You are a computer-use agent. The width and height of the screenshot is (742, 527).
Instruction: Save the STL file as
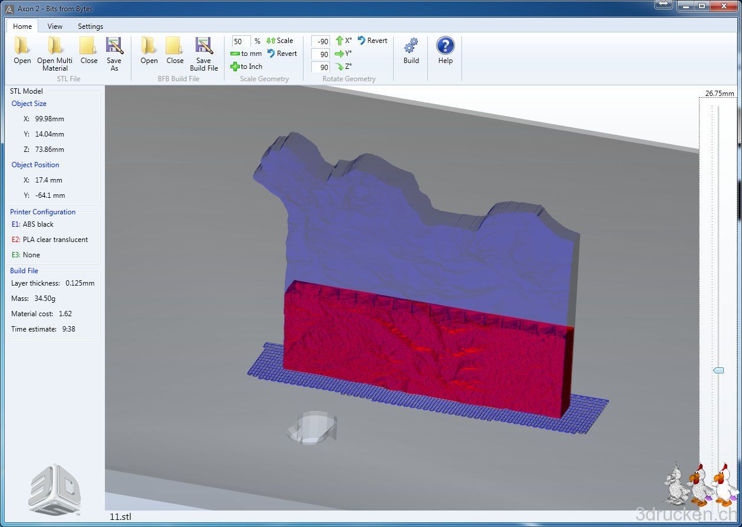(114, 54)
